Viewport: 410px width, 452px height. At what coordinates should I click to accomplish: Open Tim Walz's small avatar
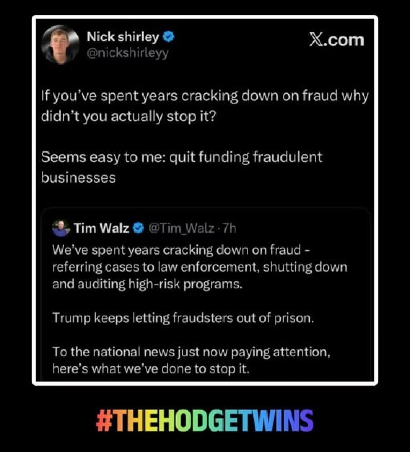61,228
